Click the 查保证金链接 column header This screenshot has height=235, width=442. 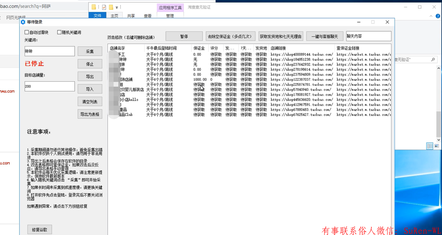coord(363,48)
